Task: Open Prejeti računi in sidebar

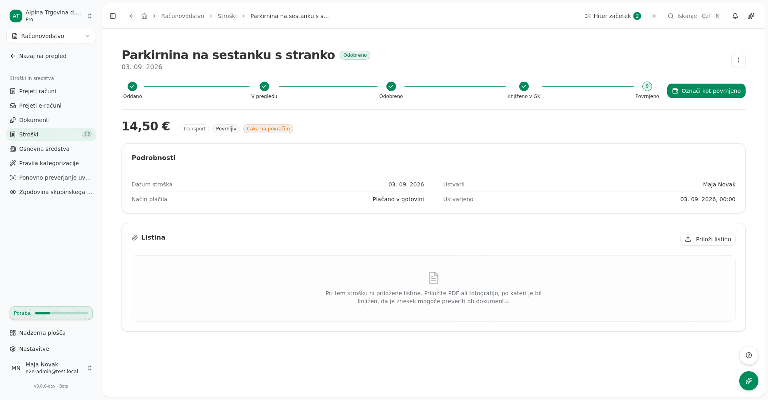Action: coord(51,91)
